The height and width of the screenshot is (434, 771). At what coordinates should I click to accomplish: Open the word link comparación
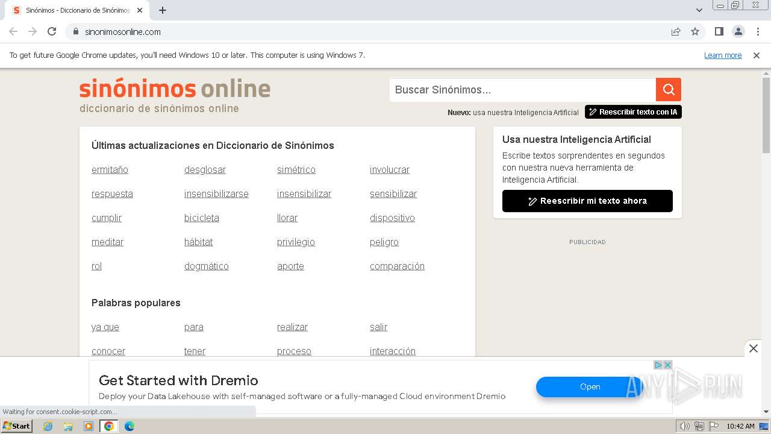coord(397,266)
